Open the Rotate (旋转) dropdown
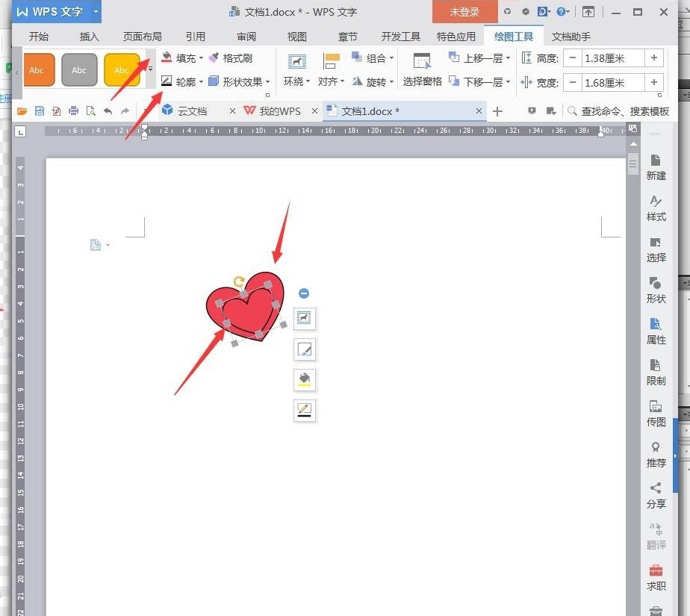 point(373,81)
